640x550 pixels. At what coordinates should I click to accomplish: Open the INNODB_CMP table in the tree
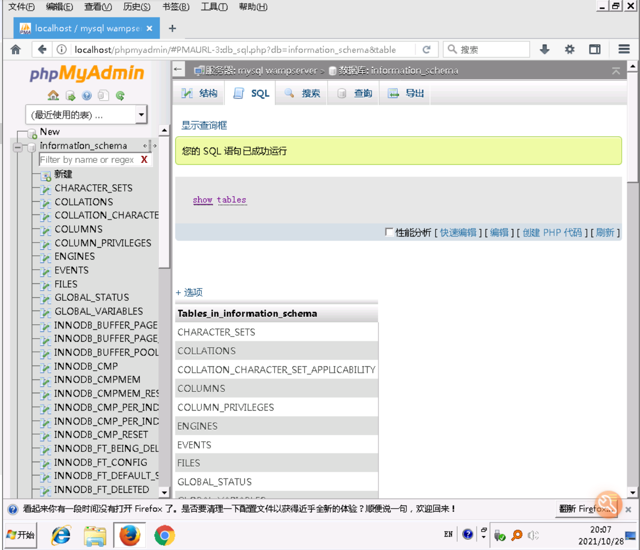[x=86, y=366]
